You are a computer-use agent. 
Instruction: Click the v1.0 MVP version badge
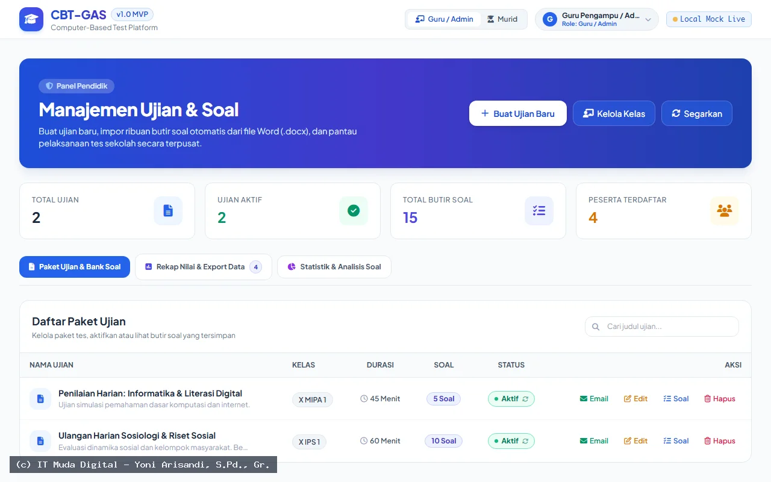click(x=132, y=14)
